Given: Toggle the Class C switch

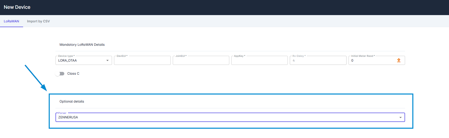Looking at the screenshot, I should [60, 74].
